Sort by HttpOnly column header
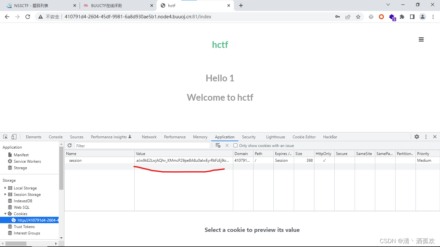This screenshot has height=247, width=440. click(x=324, y=153)
